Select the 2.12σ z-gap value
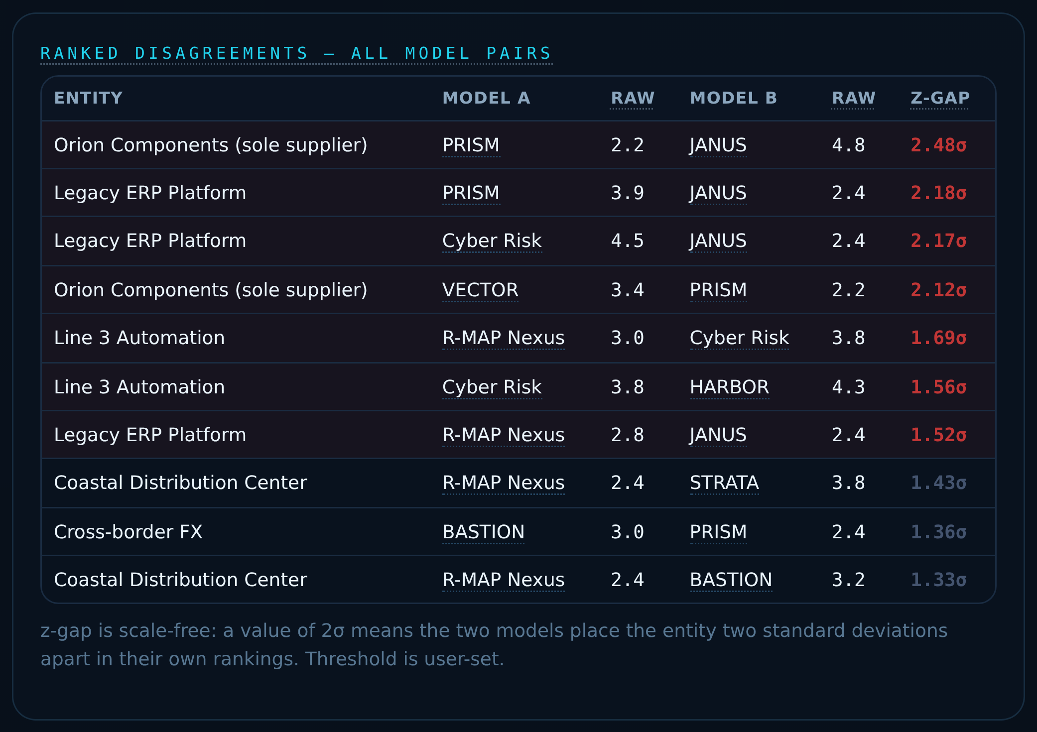 pos(938,290)
